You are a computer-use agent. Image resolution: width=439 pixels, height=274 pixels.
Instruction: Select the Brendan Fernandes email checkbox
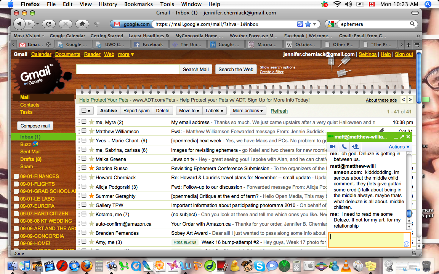(x=84, y=233)
